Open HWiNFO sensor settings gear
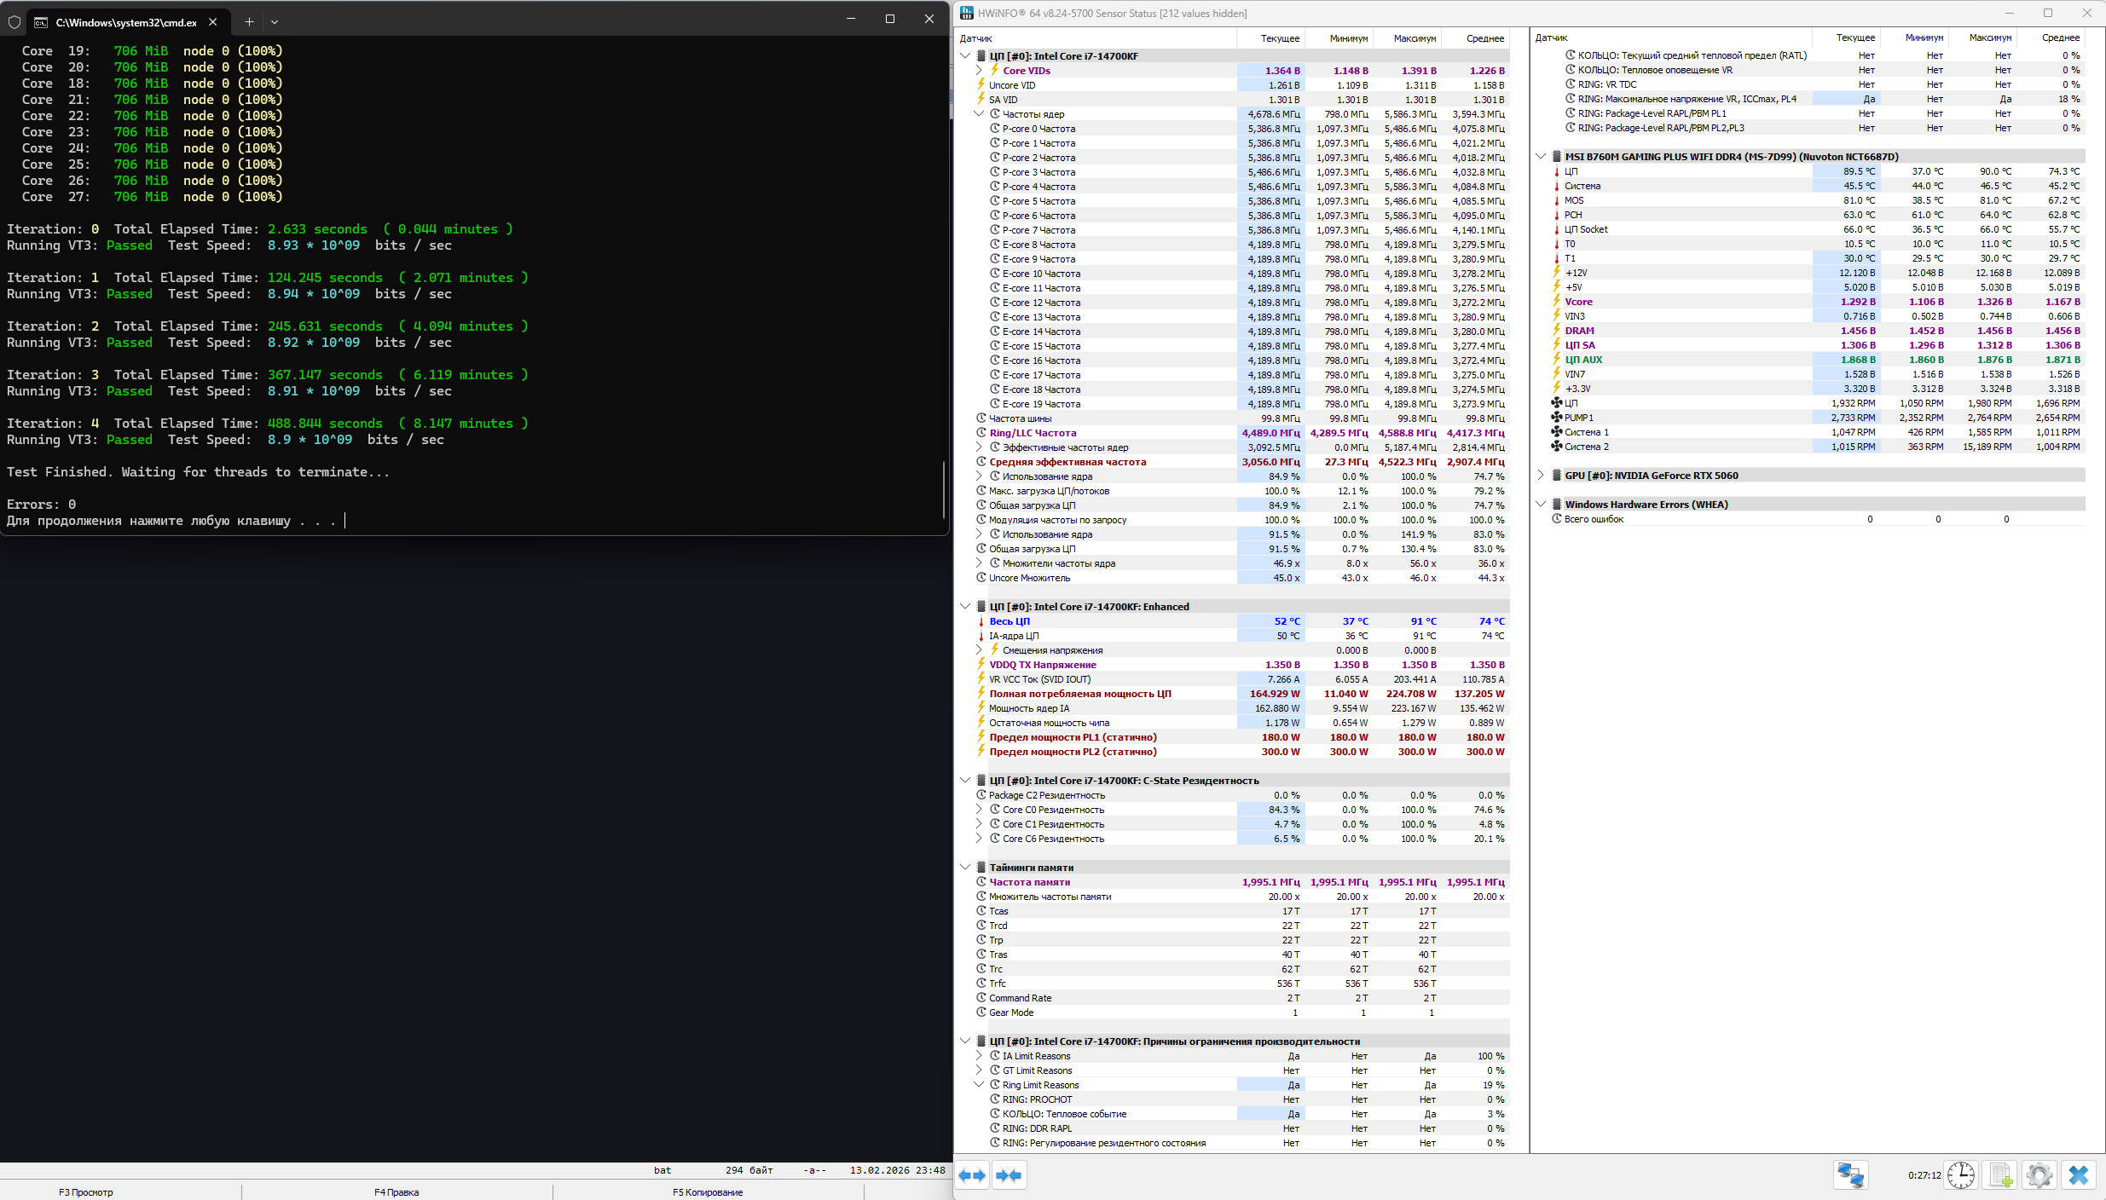Image resolution: width=2106 pixels, height=1200 pixels. [2039, 1175]
